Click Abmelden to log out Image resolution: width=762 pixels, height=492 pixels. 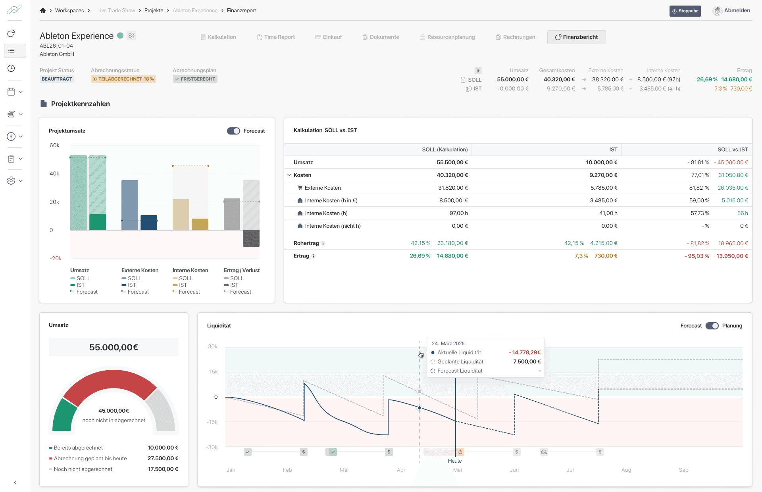coord(737,10)
